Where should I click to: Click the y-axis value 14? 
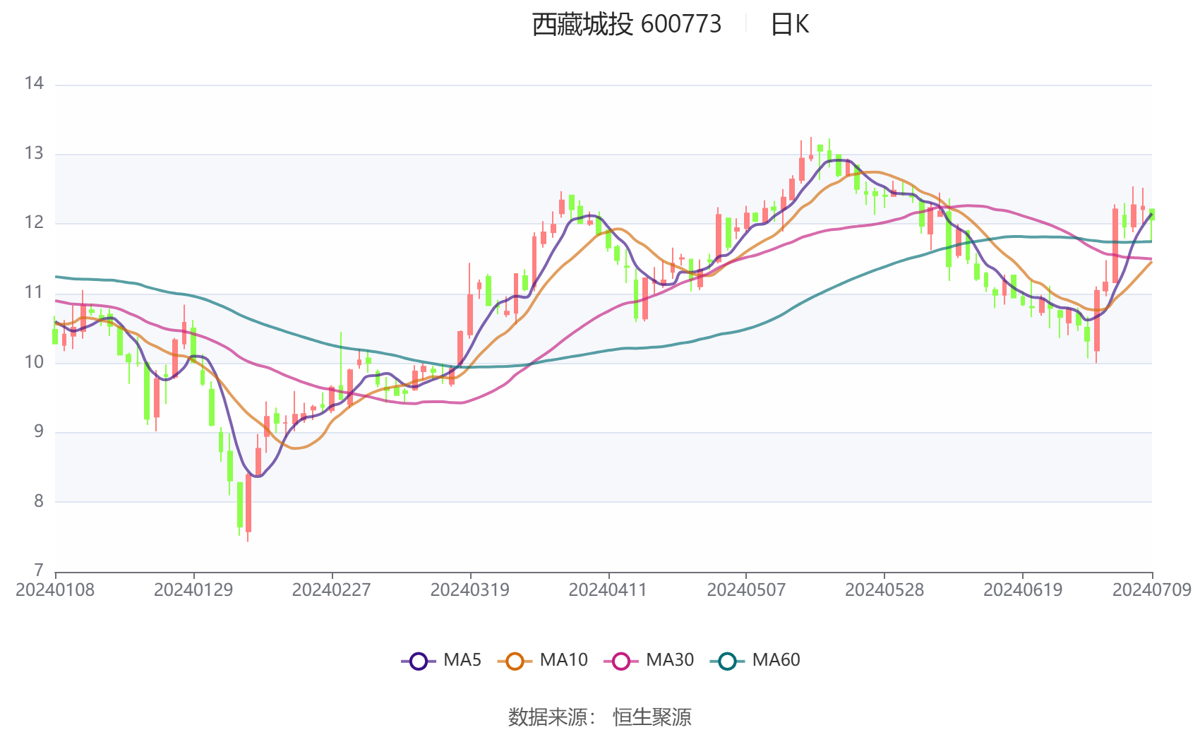coord(34,84)
